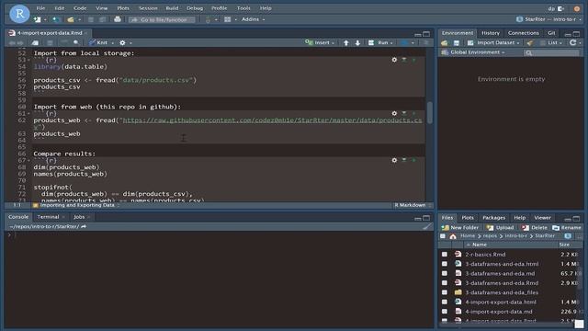588x331 pixels.
Task: Click the editor vertical scrollbar
Action: pos(429,112)
